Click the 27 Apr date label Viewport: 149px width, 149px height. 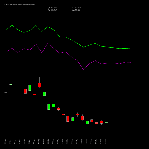(x=20, y=142)
